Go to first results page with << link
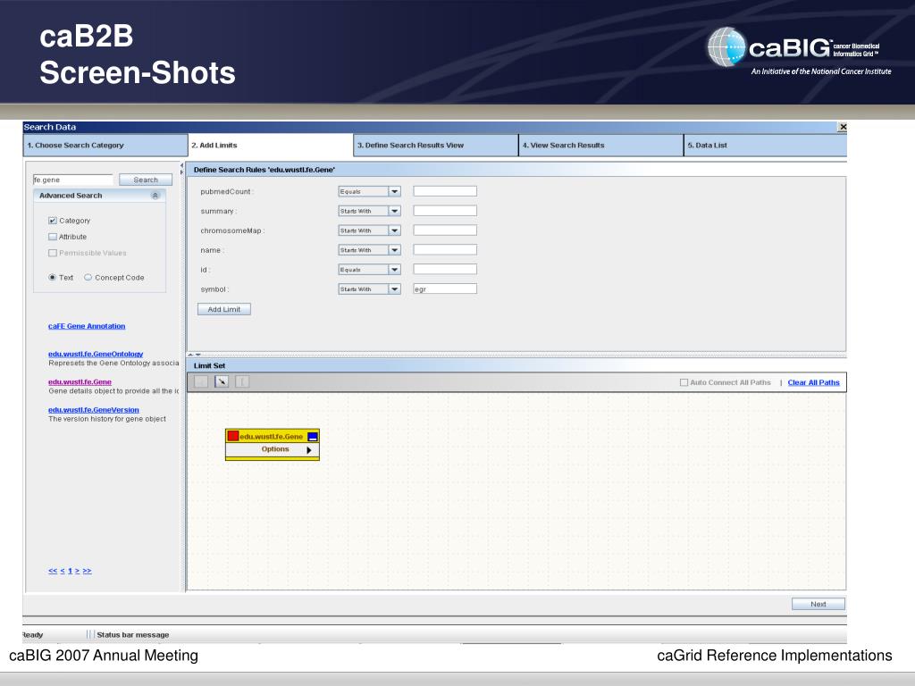Viewport: 915px width, 686px height. click(x=53, y=571)
